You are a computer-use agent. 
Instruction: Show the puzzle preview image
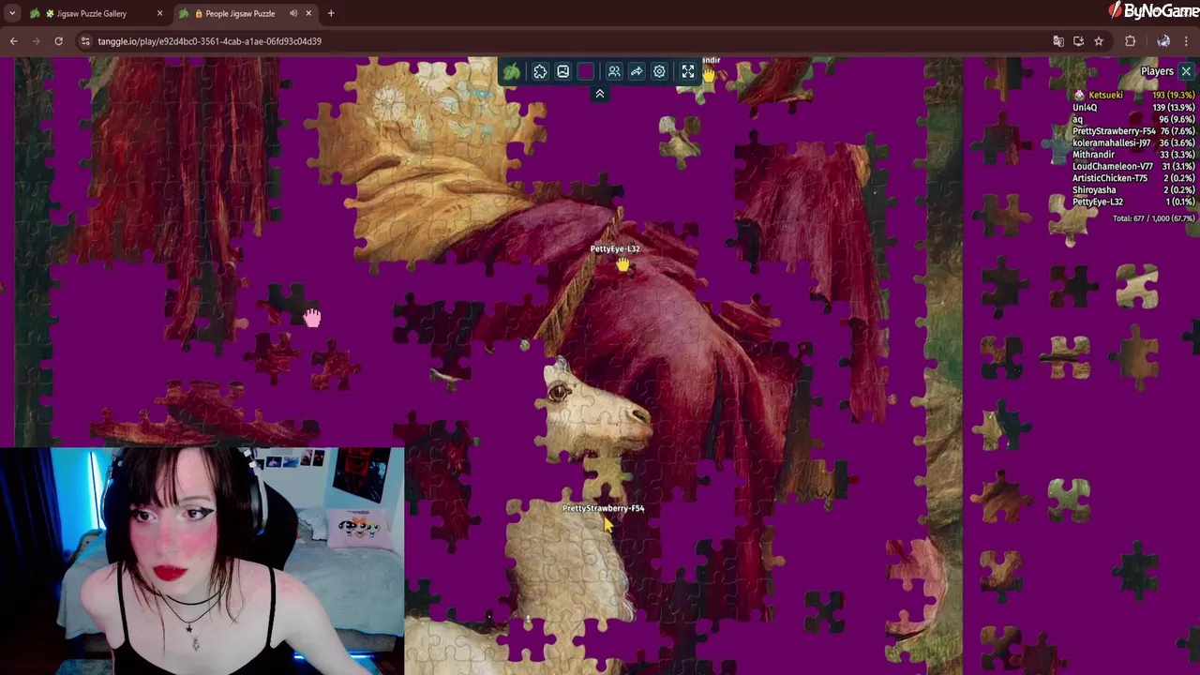pyautogui.click(x=562, y=71)
